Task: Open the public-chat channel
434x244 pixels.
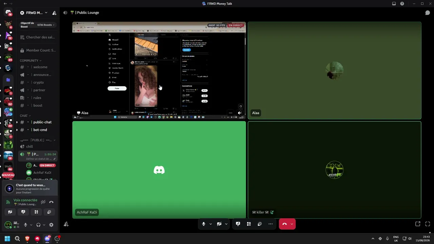Action: pyautogui.click(x=38, y=122)
